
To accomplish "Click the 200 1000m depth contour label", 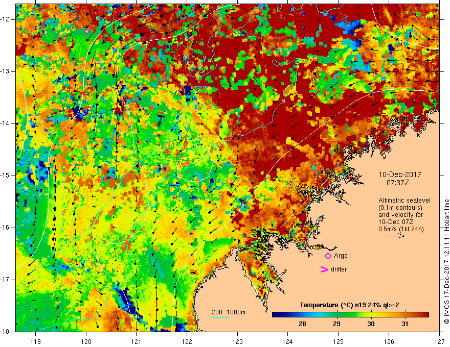I will (x=229, y=312).
